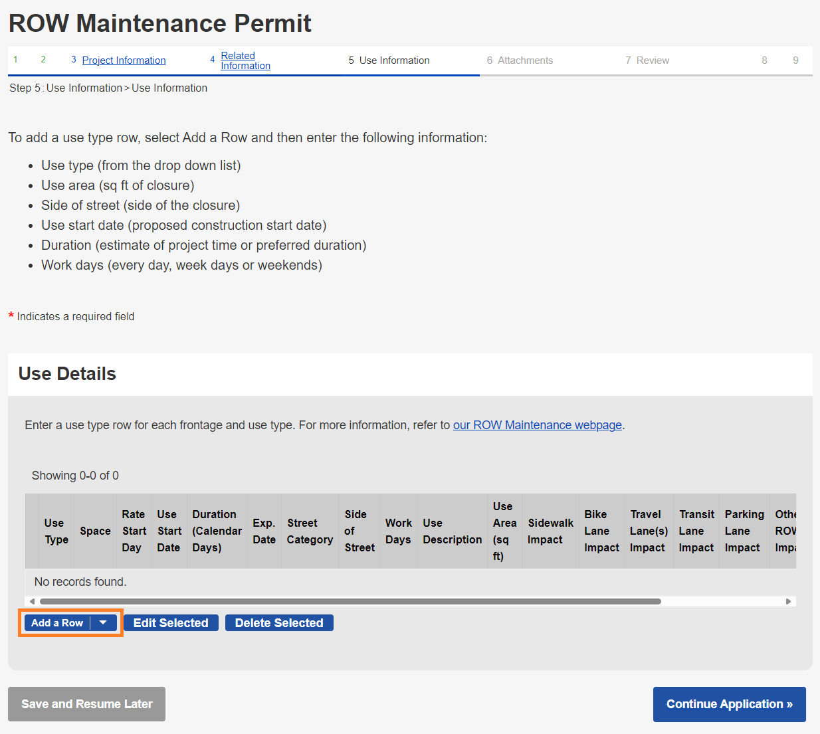820x734 pixels.
Task: Click the Use Start Date column header
Action: [169, 531]
